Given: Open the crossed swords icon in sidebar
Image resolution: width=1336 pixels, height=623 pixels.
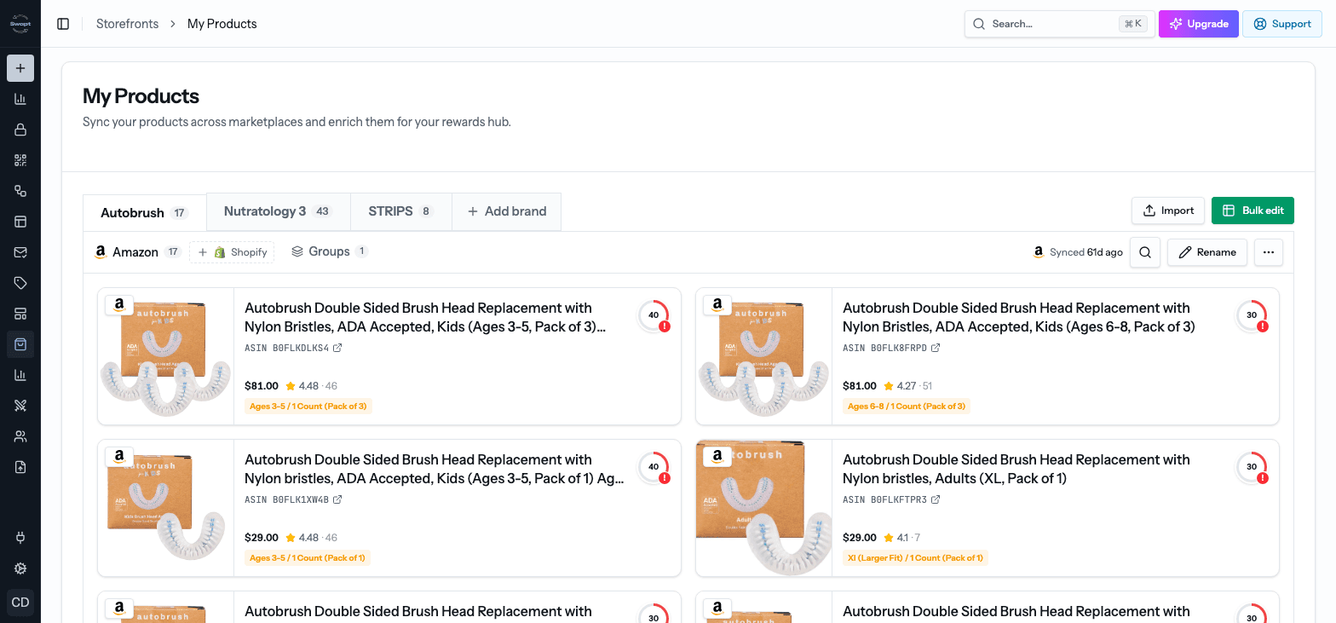Looking at the screenshot, I should (20, 406).
